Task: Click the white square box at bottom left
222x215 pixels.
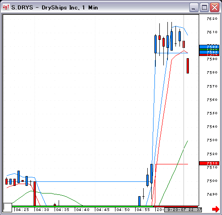Action: (8, 207)
